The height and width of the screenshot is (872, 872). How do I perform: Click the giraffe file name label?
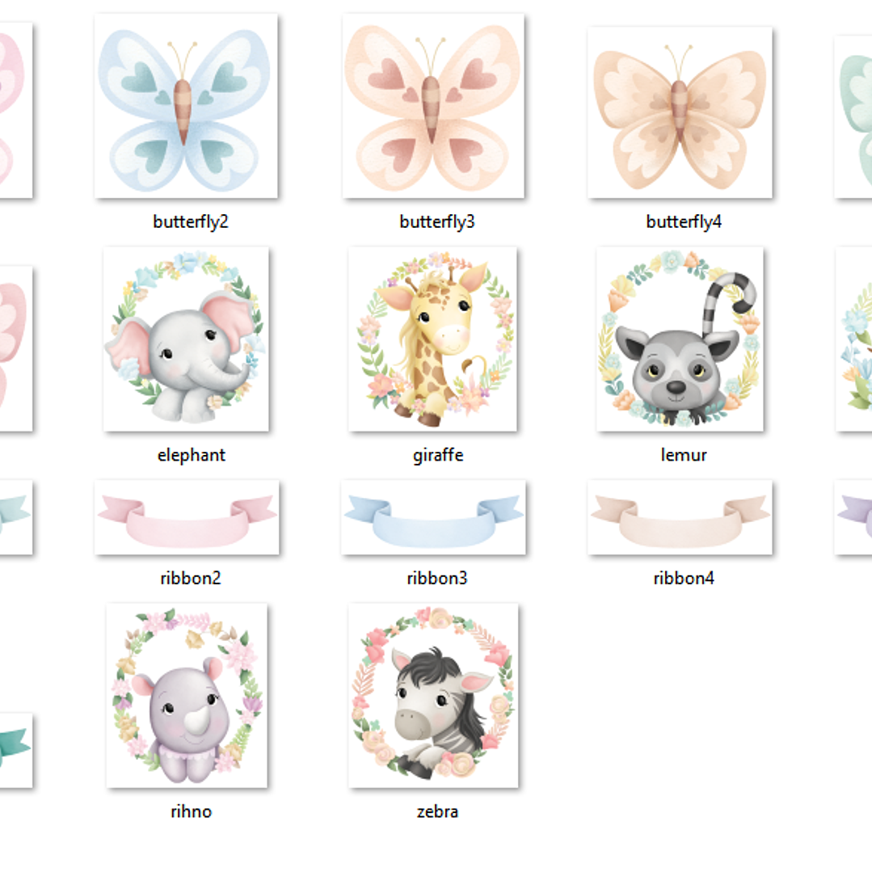click(x=438, y=456)
